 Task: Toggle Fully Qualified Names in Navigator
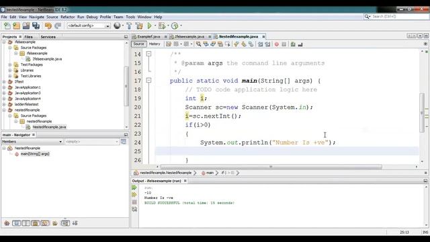[x=55, y=223]
